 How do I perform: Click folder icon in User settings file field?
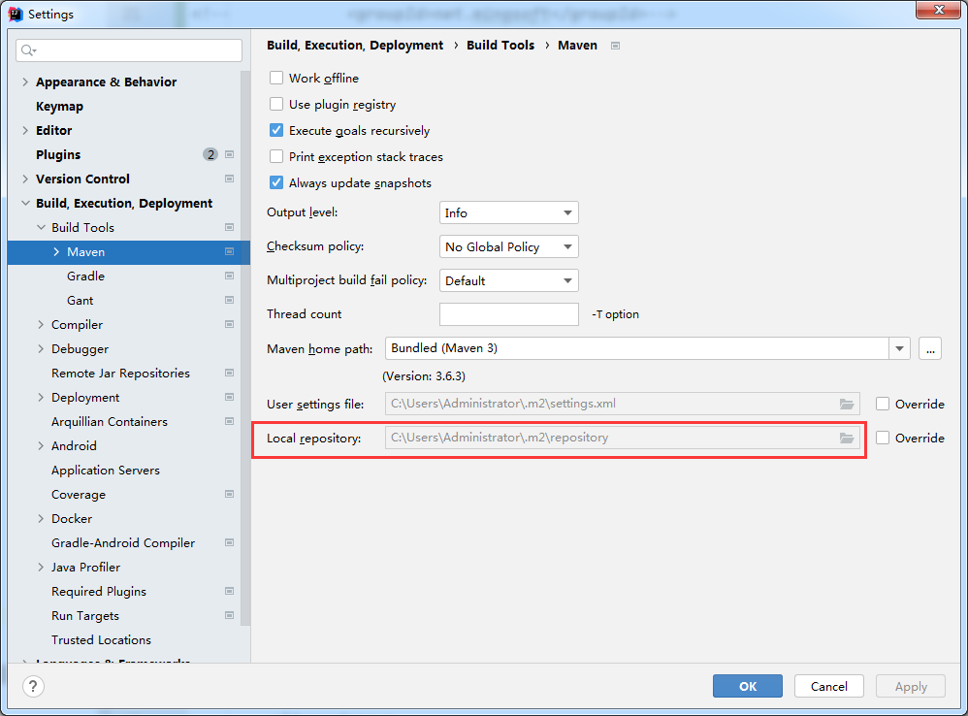click(847, 404)
